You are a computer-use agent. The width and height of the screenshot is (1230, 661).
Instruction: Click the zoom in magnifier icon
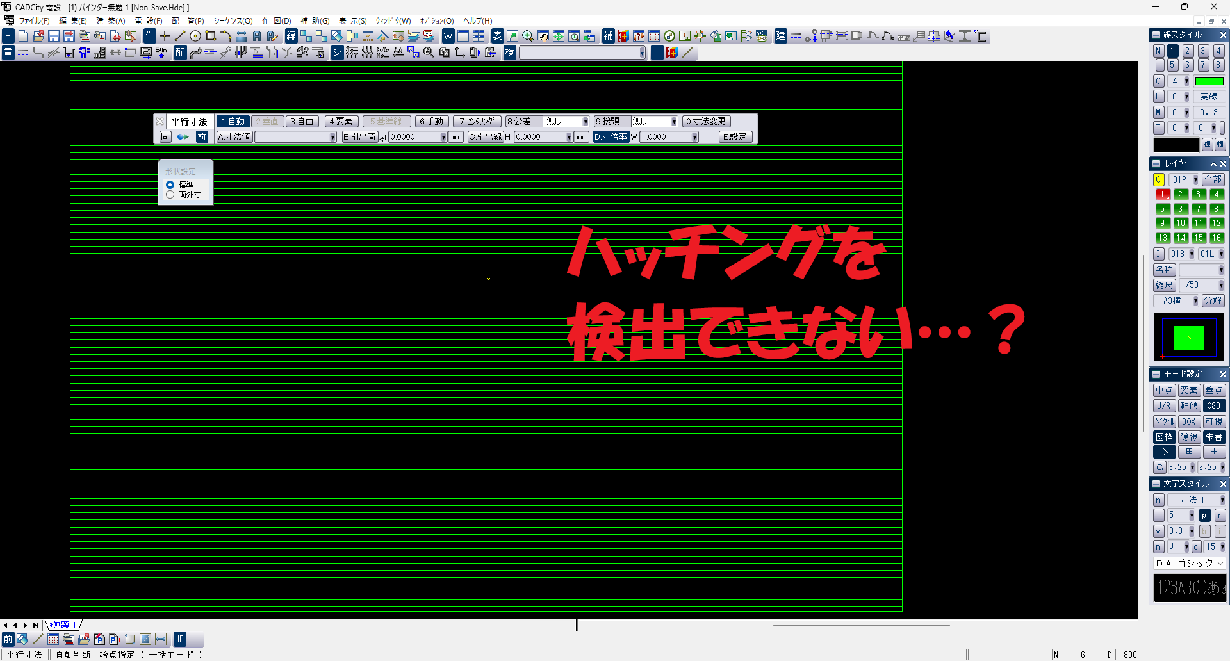click(528, 37)
